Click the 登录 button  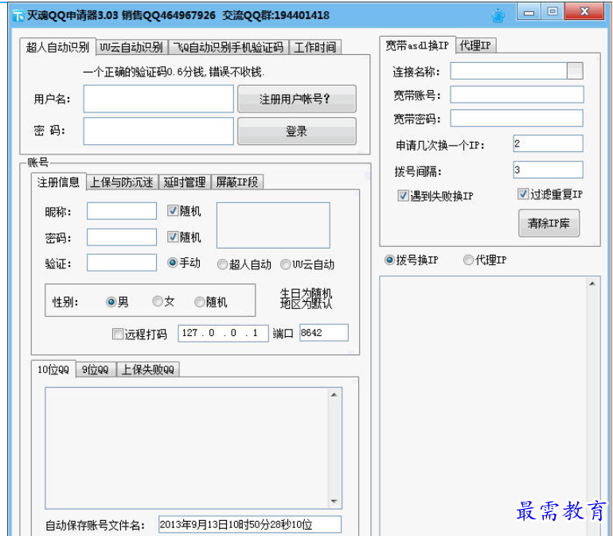(x=297, y=131)
